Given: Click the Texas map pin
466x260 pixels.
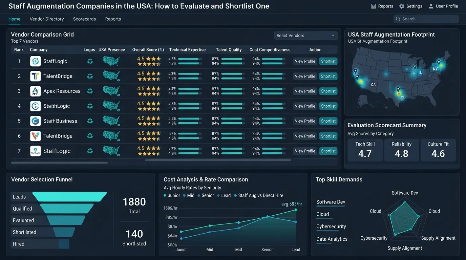Looking at the screenshot, I should point(398,90).
